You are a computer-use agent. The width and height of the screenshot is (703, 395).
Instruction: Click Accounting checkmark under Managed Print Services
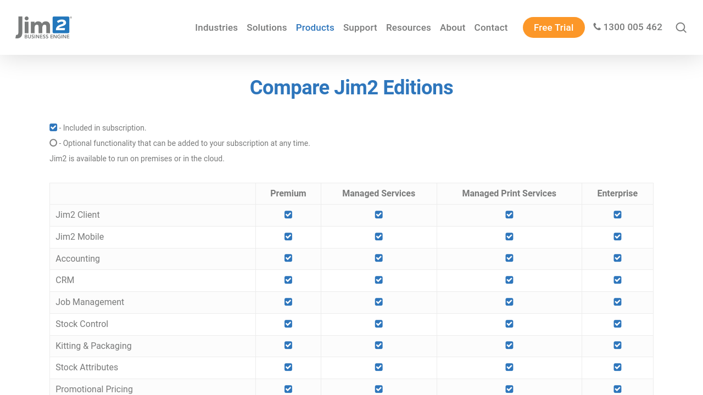point(509,258)
